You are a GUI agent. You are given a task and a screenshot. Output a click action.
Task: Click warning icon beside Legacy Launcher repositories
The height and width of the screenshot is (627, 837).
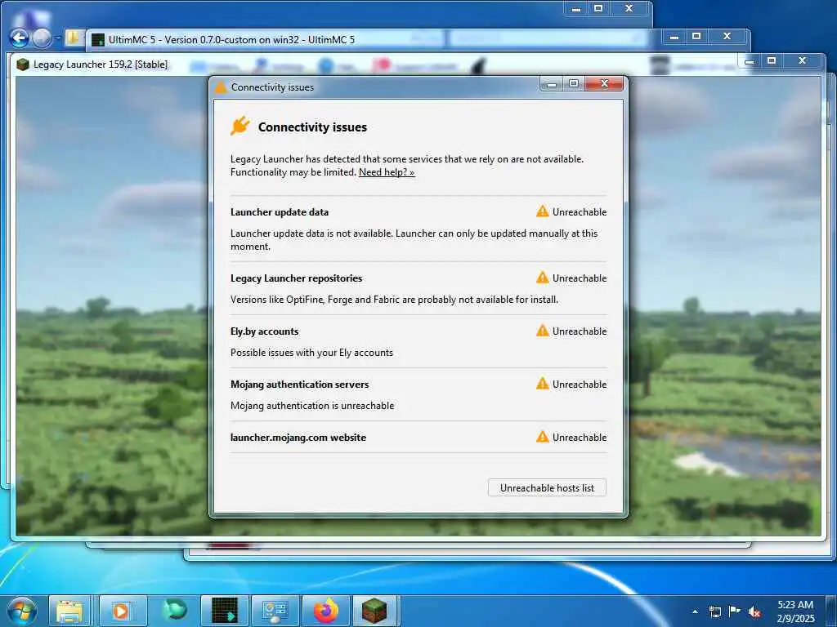(x=543, y=278)
